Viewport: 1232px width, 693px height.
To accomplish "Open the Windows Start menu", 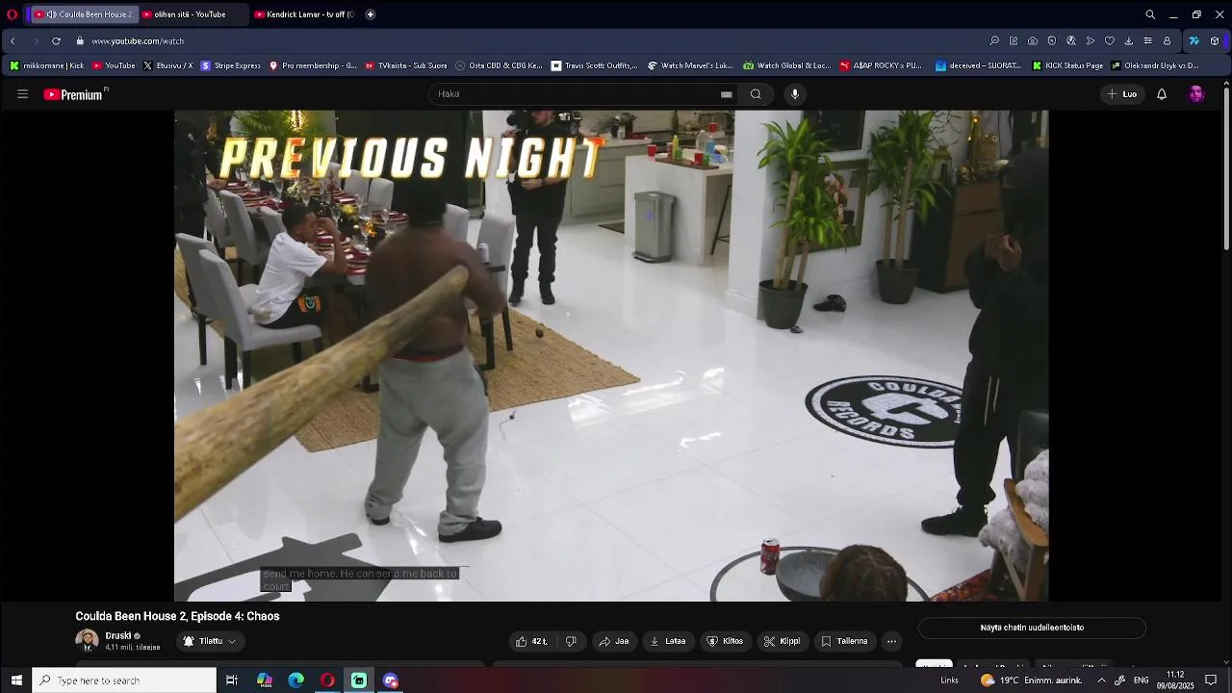I will coord(15,680).
